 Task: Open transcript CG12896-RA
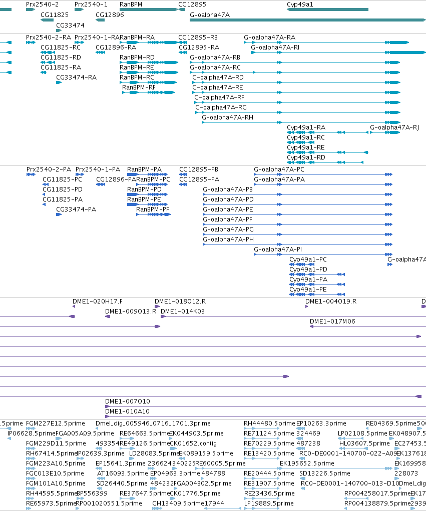coord(116,47)
